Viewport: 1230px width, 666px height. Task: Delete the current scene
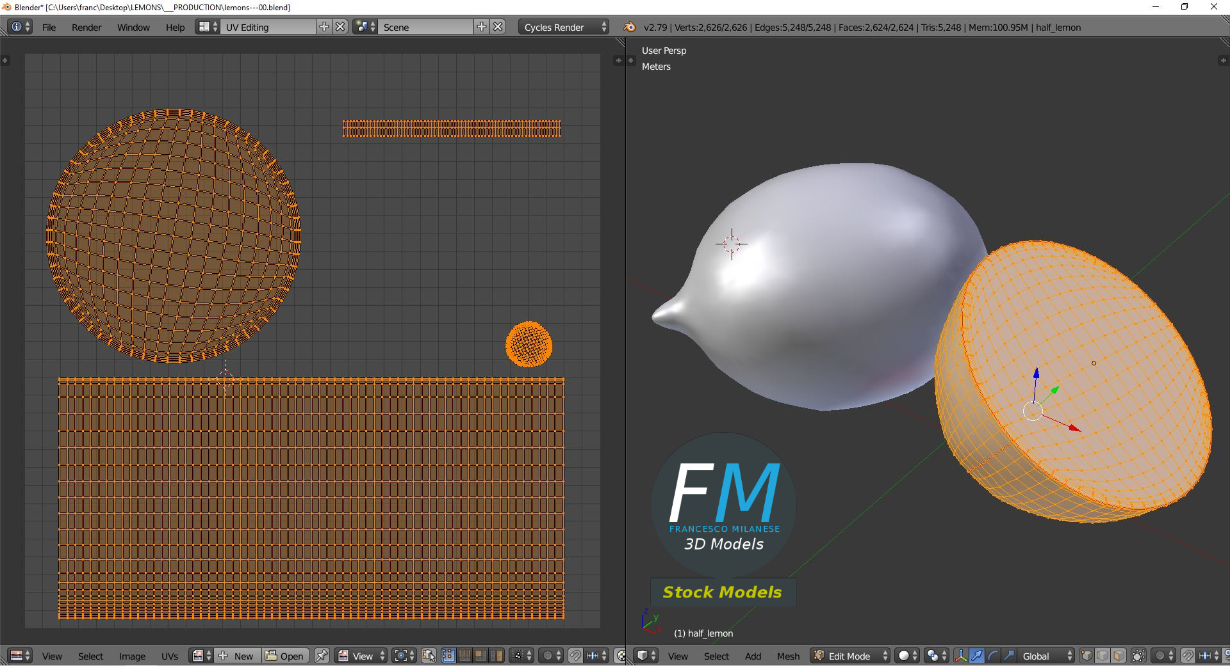click(498, 27)
